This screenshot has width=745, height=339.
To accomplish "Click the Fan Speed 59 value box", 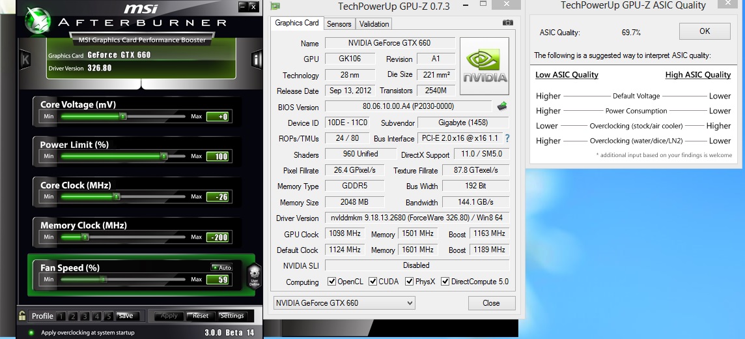I will click(x=219, y=280).
